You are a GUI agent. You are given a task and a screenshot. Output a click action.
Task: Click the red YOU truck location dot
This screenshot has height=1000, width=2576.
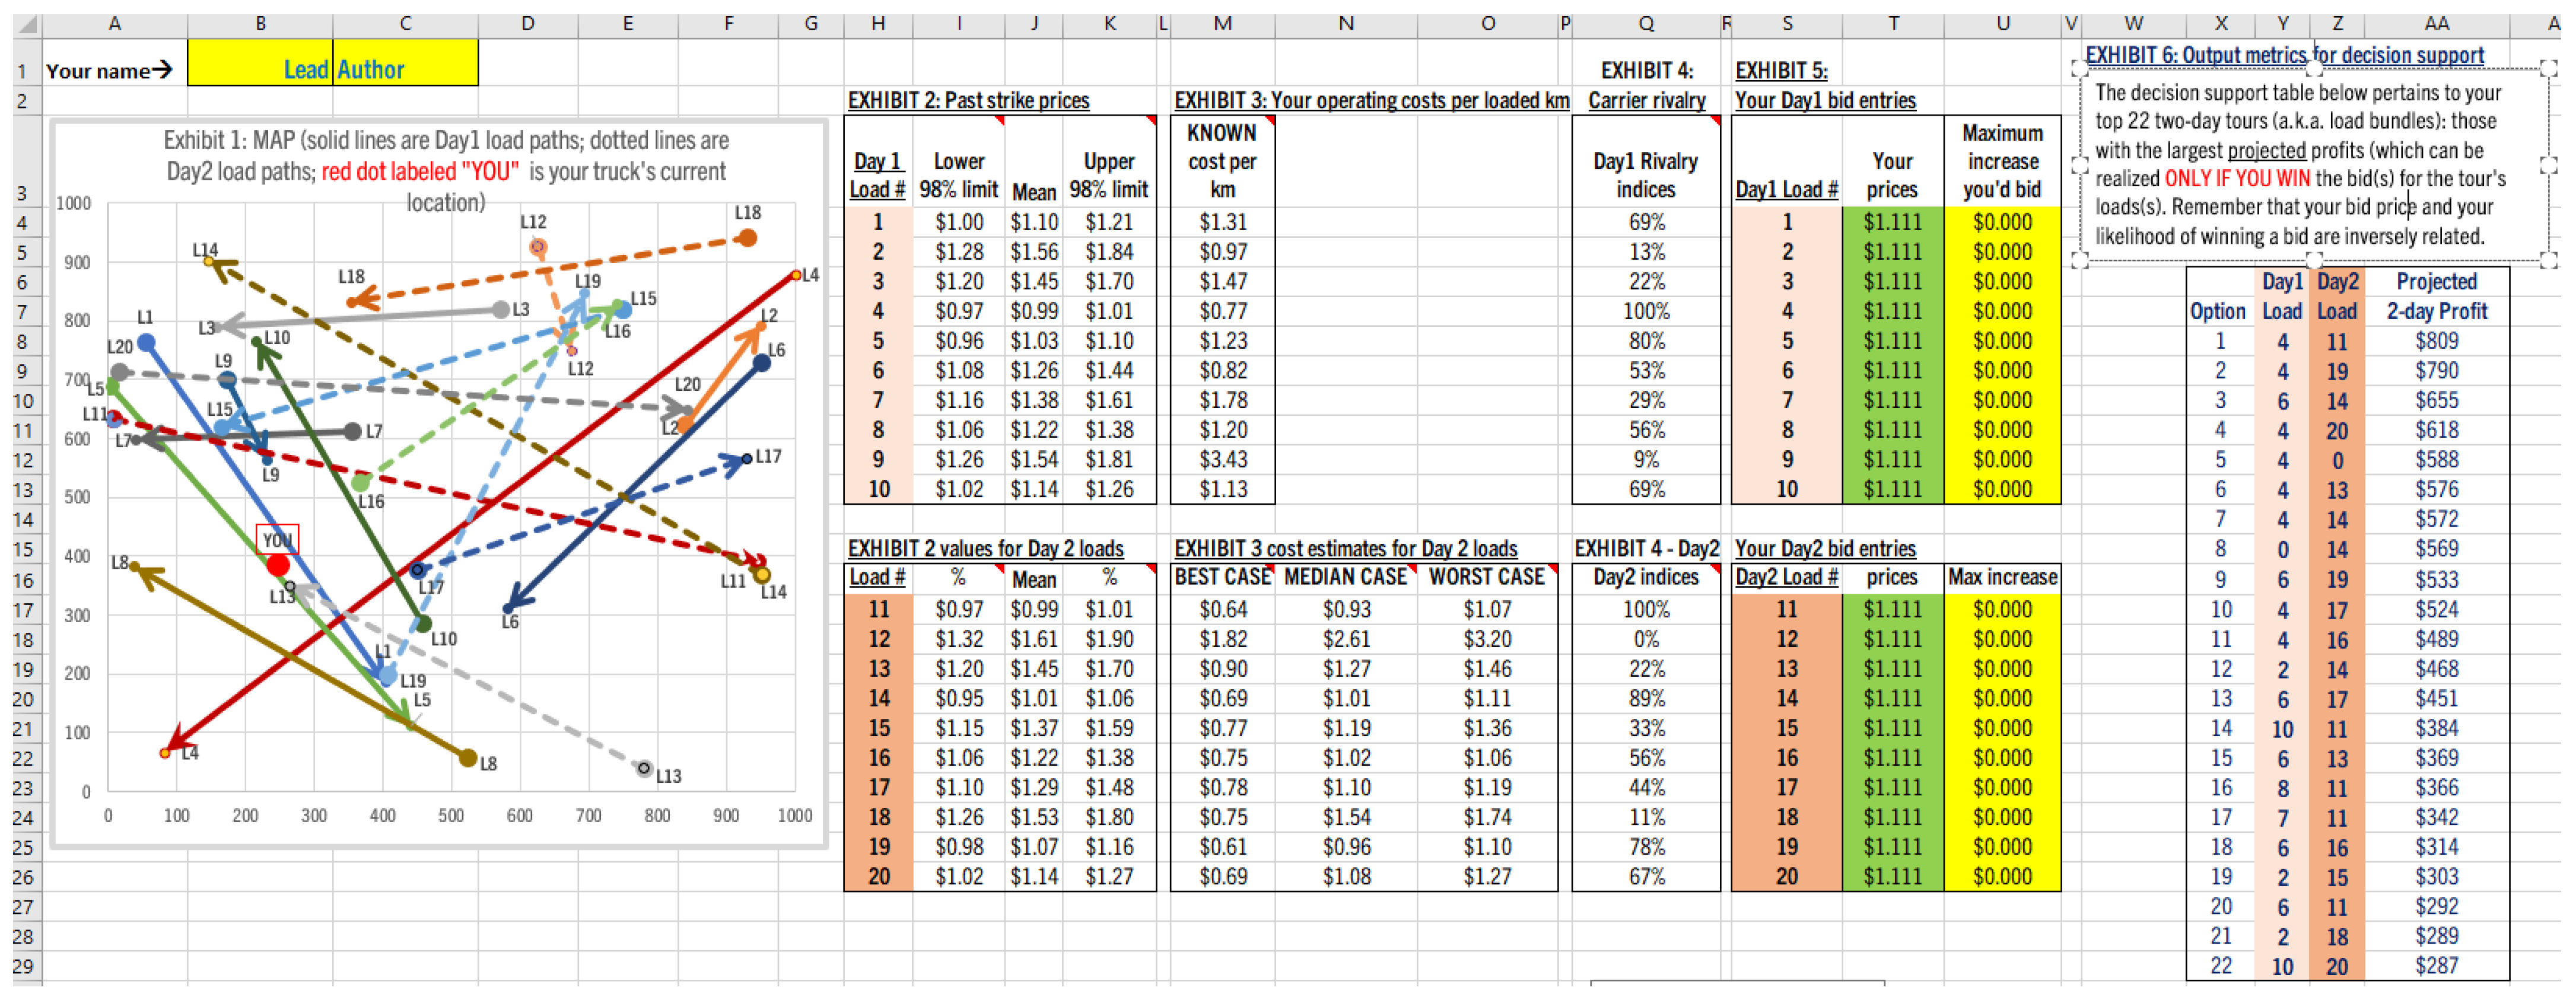click(x=278, y=566)
